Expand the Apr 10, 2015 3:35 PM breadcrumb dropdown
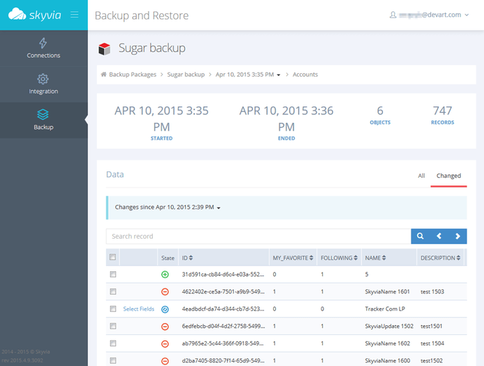484x366 pixels. pos(278,75)
